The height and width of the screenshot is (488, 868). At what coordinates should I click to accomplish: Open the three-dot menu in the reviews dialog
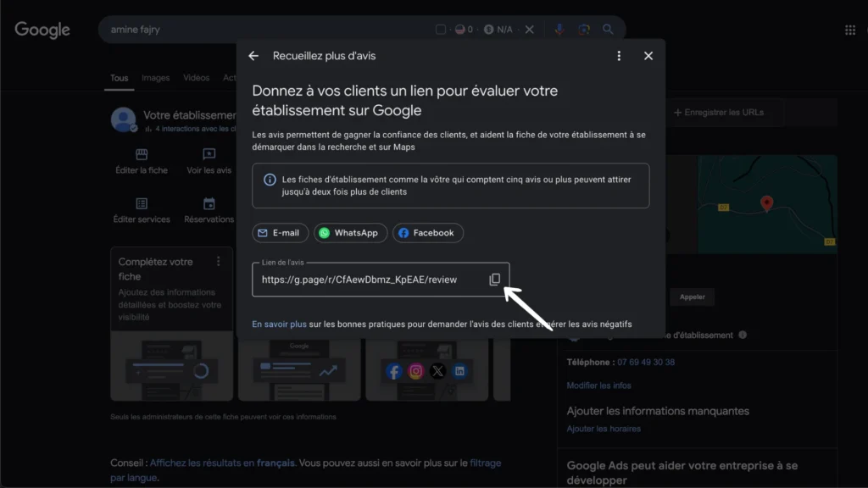click(x=619, y=56)
